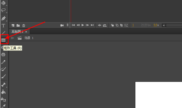This screenshot has height=108, width=182.
Task: Select the Lasso tool
Action: [x=3, y=10]
